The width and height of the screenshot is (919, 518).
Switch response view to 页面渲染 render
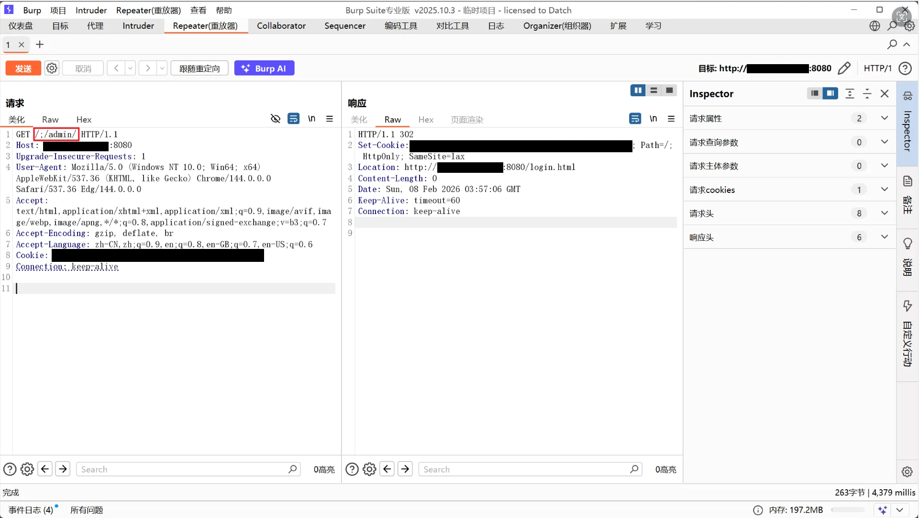467,120
